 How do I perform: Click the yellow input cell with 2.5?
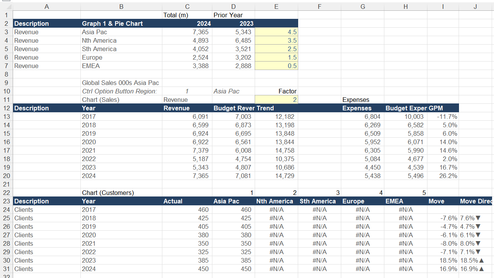[276, 49]
